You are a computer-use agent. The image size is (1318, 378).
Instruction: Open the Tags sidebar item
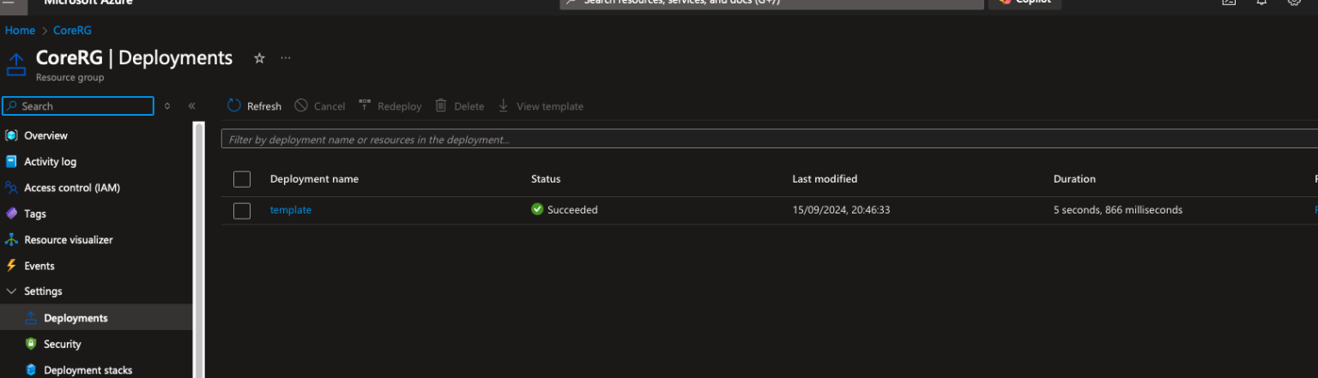(35, 214)
